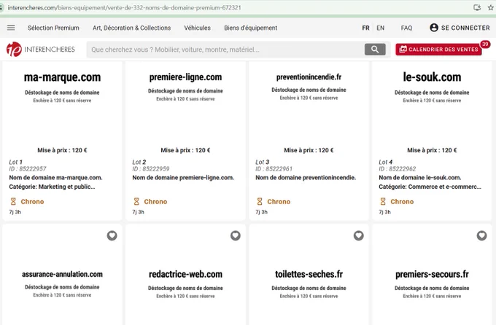Favorite the toilettes-seches.fr lot
Viewport: 496px width, 325px height.
[x=358, y=235]
